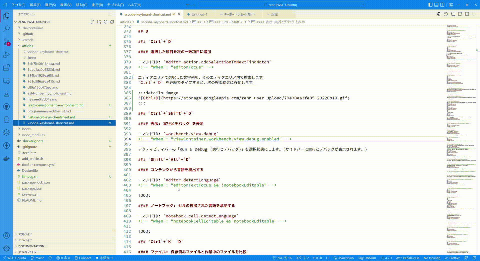
Task: Open the GitHub icon in the activity bar
Action: pos(6,107)
